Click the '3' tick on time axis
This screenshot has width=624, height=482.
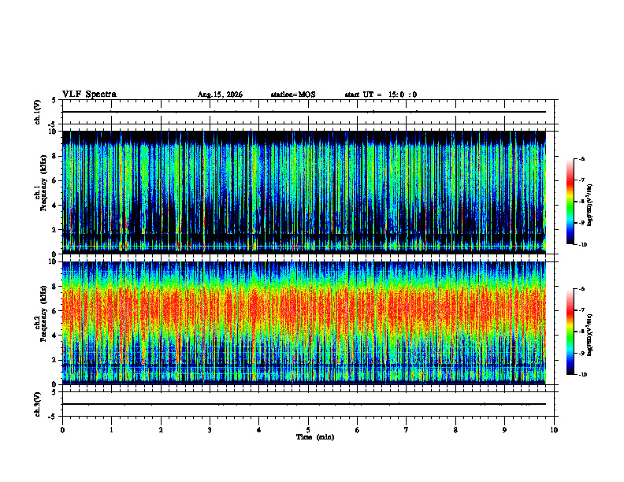[210, 430]
